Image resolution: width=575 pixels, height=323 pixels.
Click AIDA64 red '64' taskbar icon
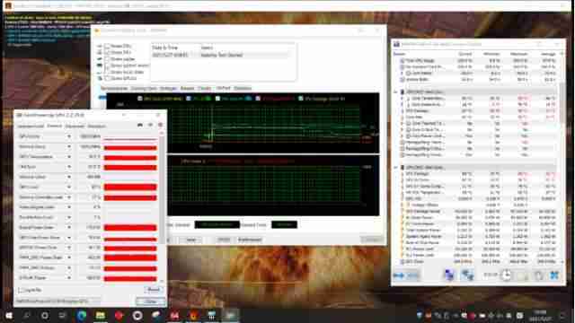point(174,315)
